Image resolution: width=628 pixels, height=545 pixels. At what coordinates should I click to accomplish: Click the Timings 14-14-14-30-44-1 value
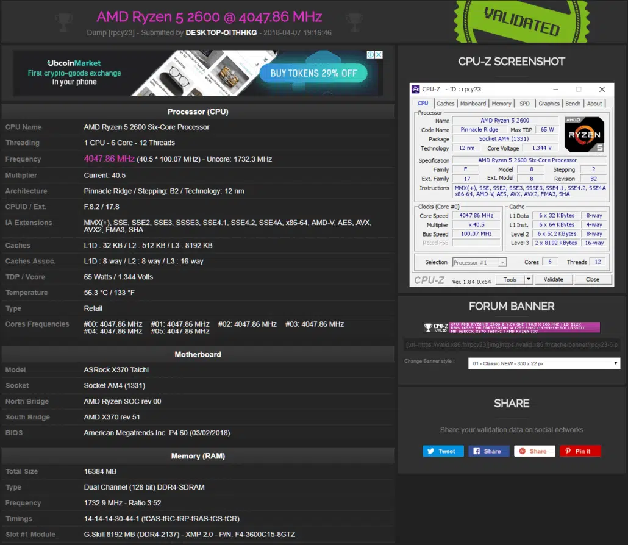click(162, 519)
